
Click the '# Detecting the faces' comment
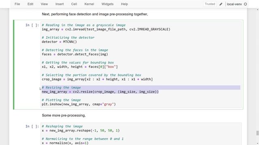pyautogui.click(x=75, y=50)
